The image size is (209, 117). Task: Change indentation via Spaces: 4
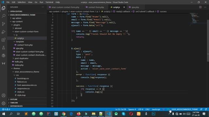(132, 109)
